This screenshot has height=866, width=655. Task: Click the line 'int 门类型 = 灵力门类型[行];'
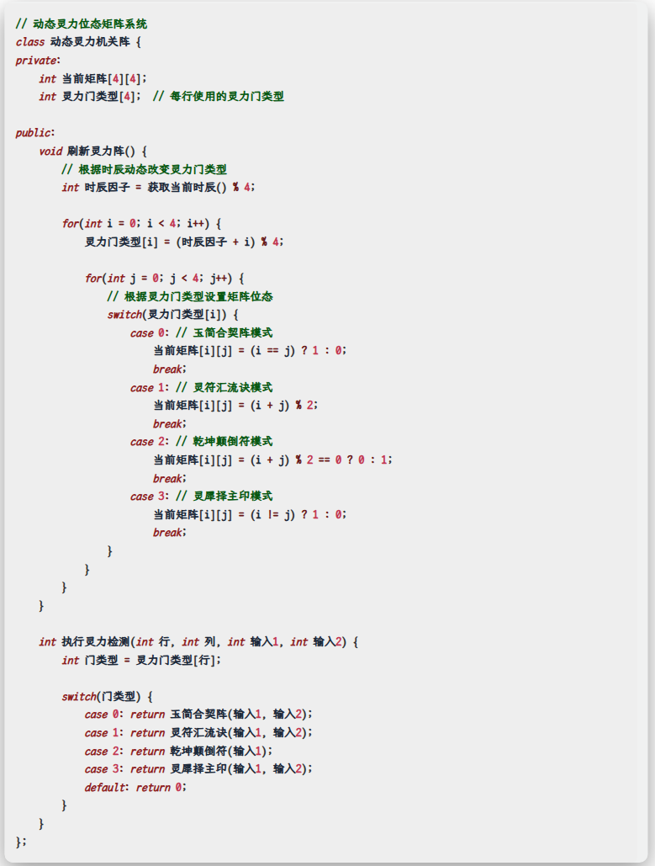(x=141, y=660)
